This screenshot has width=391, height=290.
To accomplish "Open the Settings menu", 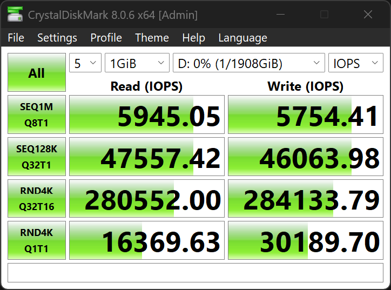I will (x=57, y=38).
